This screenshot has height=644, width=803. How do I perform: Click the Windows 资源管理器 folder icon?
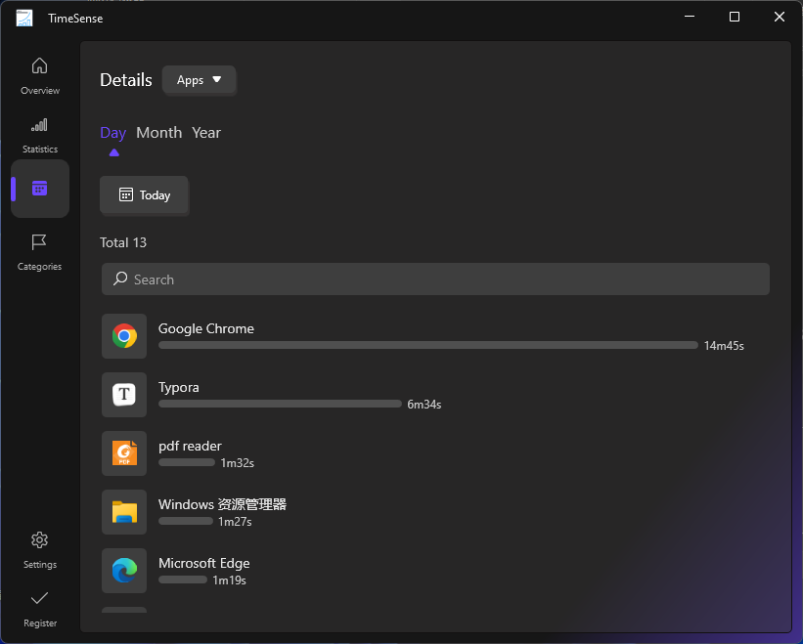pyautogui.click(x=124, y=511)
